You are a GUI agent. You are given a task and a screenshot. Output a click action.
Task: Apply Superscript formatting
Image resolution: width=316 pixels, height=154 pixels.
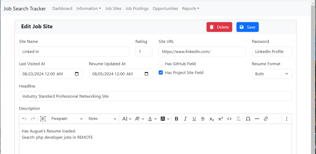click(220, 119)
